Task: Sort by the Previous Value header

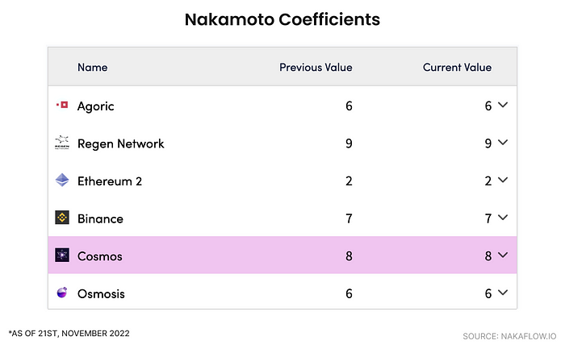Action: point(316,67)
